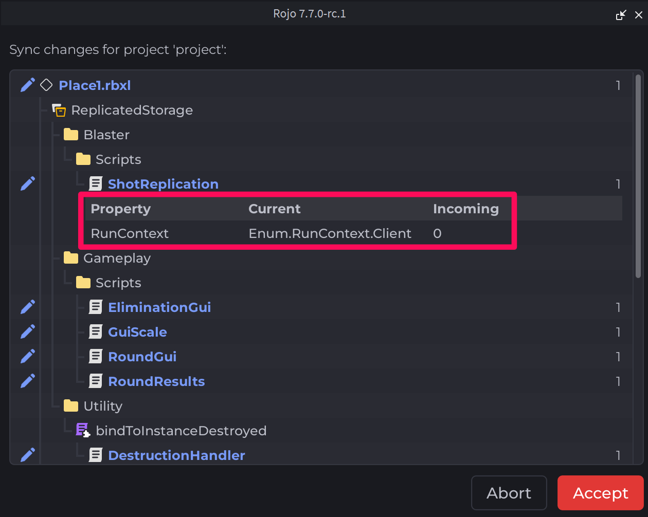This screenshot has width=648, height=517.
Task: Click the Blaster folder icon
Action: (71, 135)
